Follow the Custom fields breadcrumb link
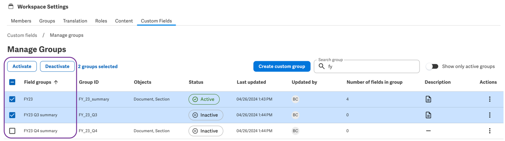The width and height of the screenshot is (505, 141). point(22,35)
